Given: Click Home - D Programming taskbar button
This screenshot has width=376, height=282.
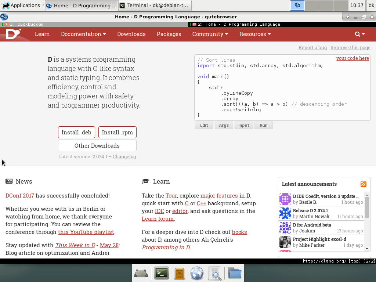Looking at the screenshot, I should coord(82,5).
